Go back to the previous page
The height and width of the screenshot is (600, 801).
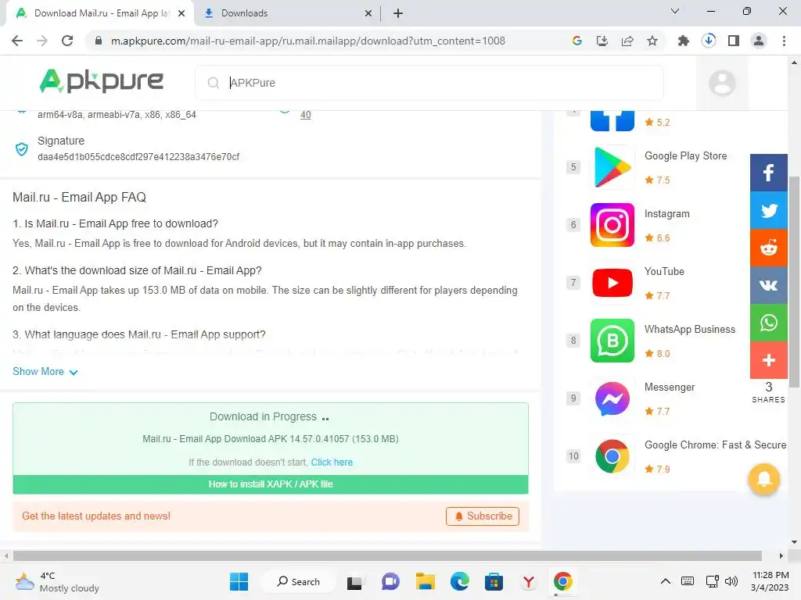[x=17, y=41]
